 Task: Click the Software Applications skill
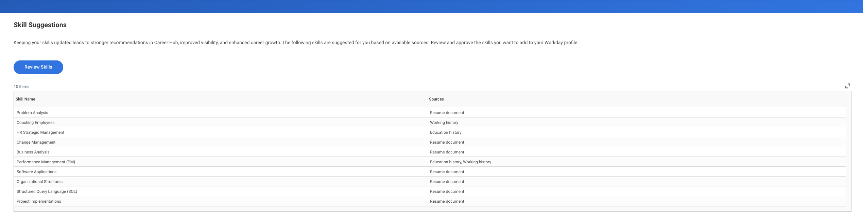click(x=36, y=172)
